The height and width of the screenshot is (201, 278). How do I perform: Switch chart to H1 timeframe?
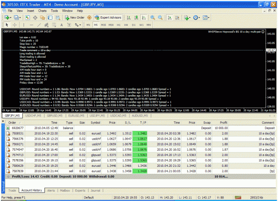point(118,25)
